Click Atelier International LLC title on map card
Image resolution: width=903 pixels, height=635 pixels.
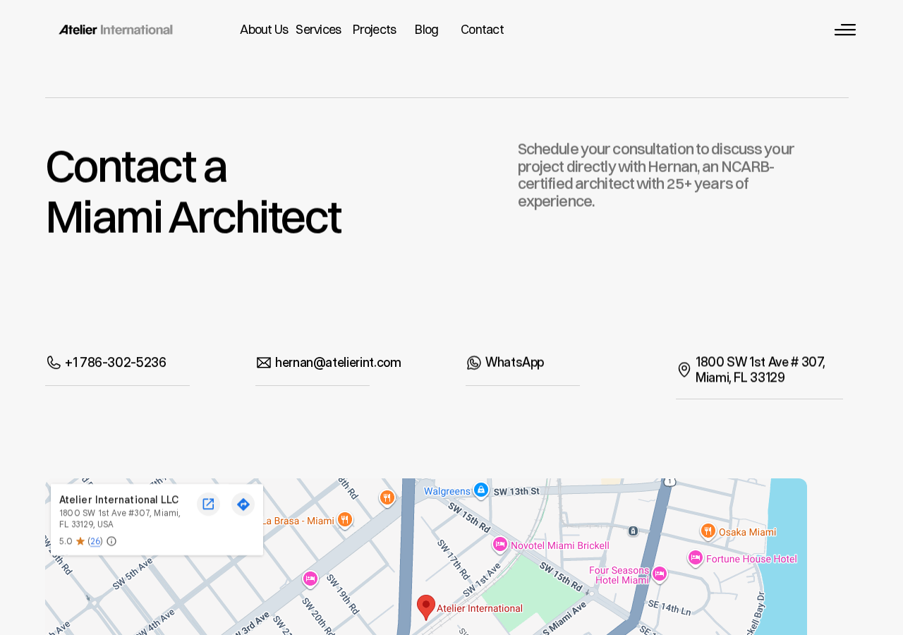coord(119,500)
